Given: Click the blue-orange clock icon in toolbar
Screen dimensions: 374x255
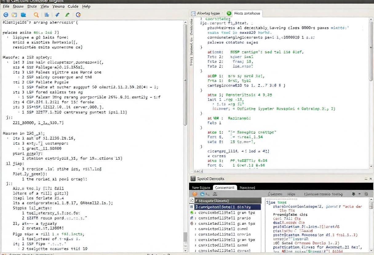Looking at the screenshot, I should point(78,14).
